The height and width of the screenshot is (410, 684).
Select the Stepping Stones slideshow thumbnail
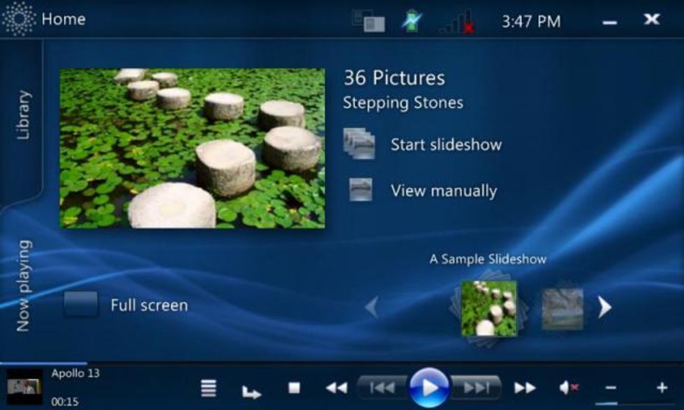point(489,308)
